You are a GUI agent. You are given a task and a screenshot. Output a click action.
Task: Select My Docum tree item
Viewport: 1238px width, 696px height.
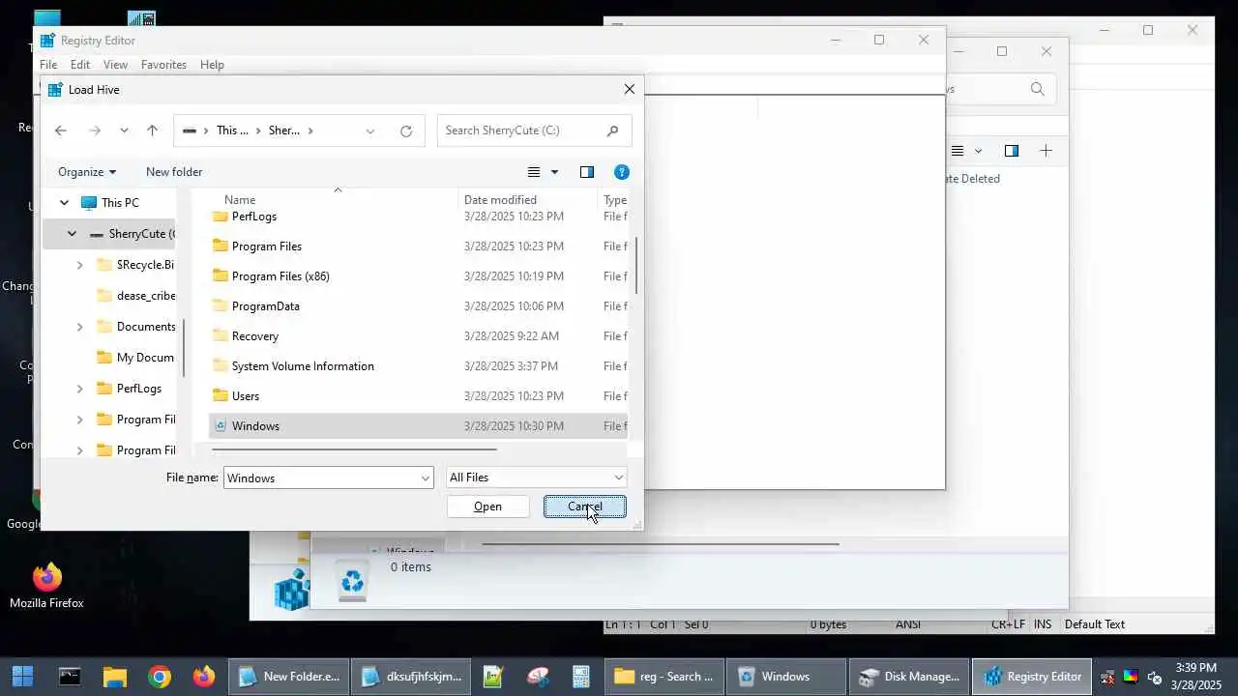[135, 358]
